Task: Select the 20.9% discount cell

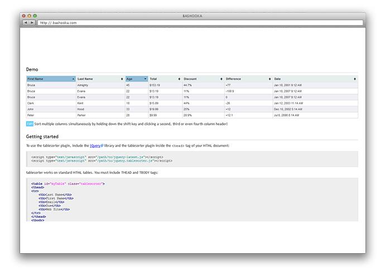Action: point(203,115)
